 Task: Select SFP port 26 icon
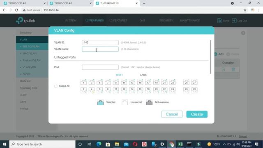pos(186,90)
